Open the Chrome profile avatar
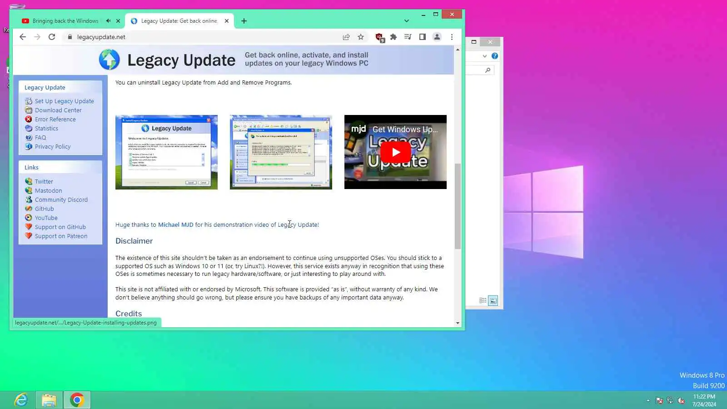The height and width of the screenshot is (409, 727). [x=437, y=37]
